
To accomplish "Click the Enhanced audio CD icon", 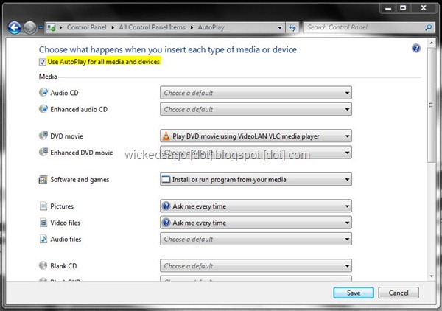I will pyautogui.click(x=43, y=108).
